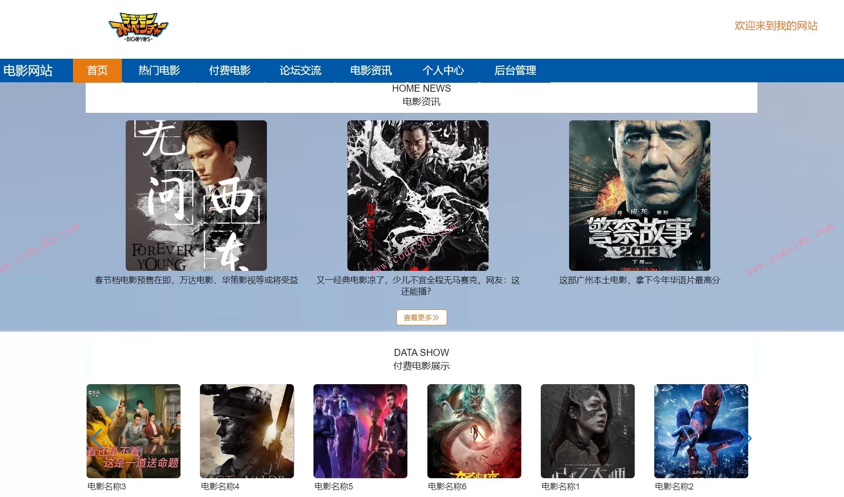Viewport: 844px width, 497px height.
Task: Select 电影资讯 in the navigation bar
Action: 371,71
